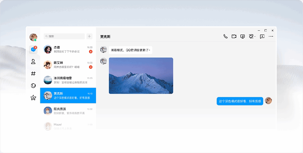Click preview text 周末去哪里玩呀？嘻嘻
Screen dimensions: 303x153
click(x=67, y=67)
